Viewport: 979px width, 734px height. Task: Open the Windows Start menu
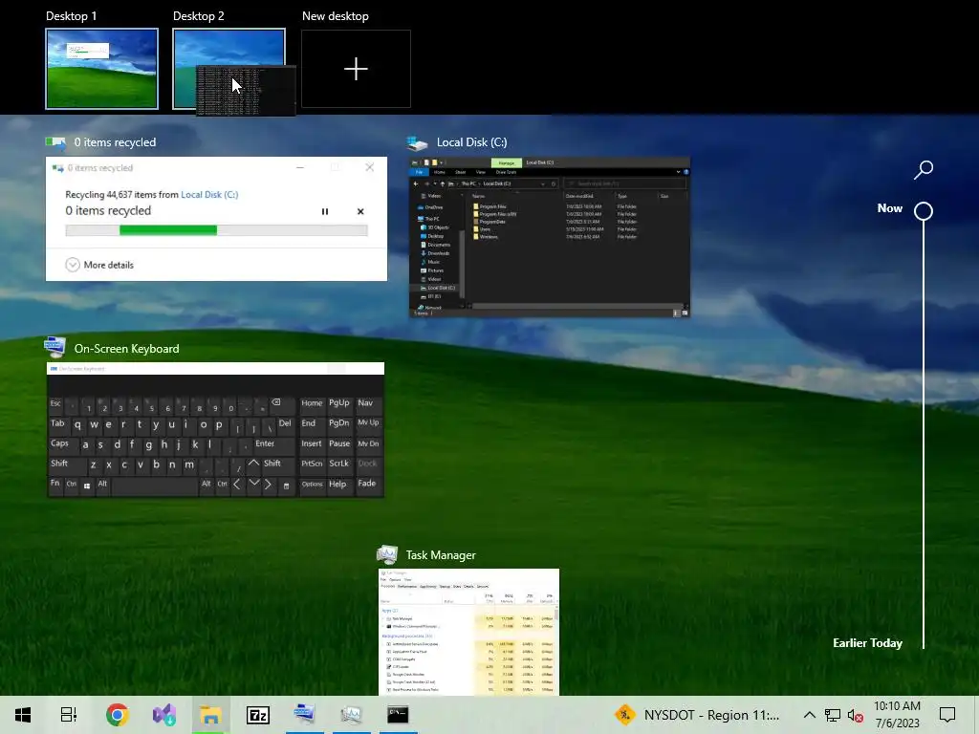23,715
